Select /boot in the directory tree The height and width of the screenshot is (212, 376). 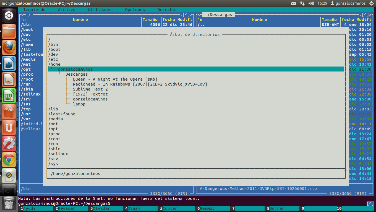tap(54, 49)
